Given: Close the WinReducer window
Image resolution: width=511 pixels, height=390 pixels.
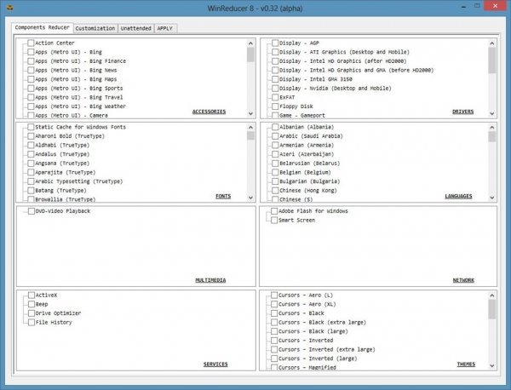Looking at the screenshot, I should pos(493,7).
